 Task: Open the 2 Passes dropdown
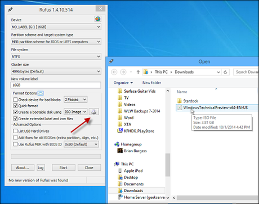click(x=75, y=99)
